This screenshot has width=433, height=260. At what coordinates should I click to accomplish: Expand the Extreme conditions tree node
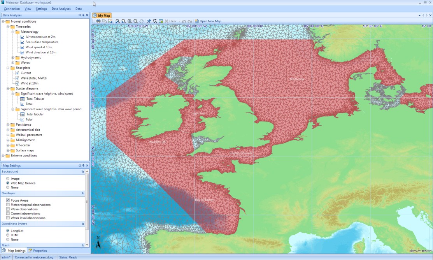click(3, 156)
